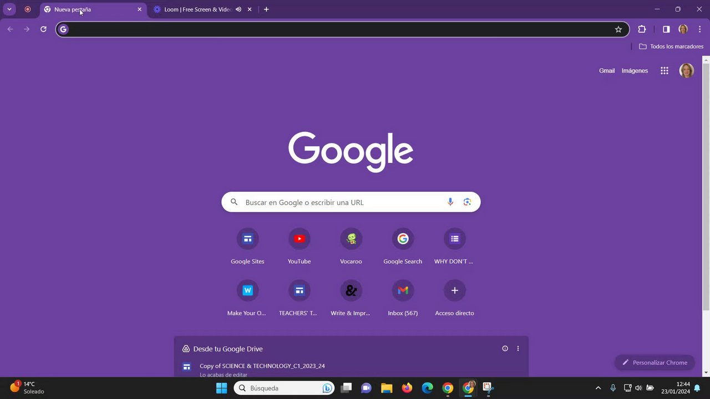The image size is (710, 399).
Task: Click the taskbar Búsqueda search box
Action: (283, 388)
